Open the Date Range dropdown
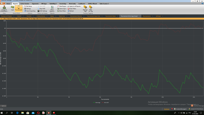This screenshot has height=115, width=204. pos(62,6)
